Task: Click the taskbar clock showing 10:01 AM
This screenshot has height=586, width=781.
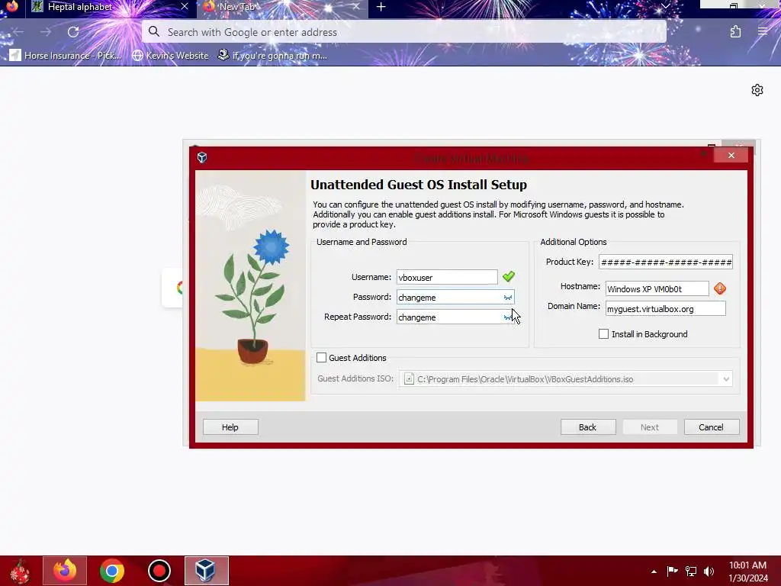Action: [747, 571]
